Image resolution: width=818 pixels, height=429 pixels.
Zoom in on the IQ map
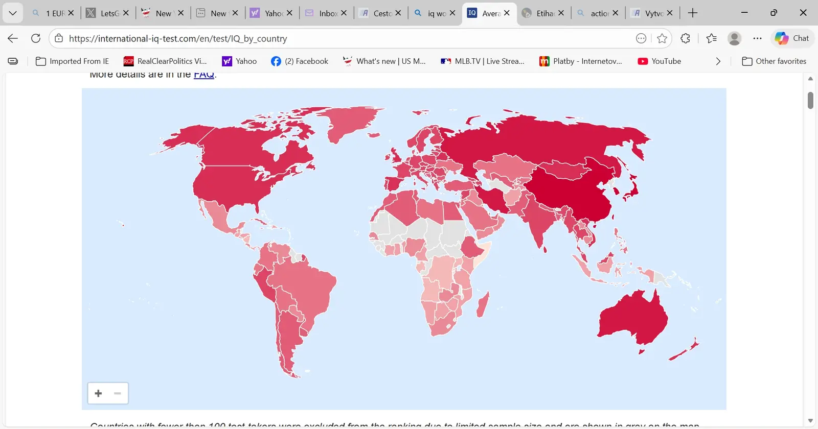click(98, 393)
